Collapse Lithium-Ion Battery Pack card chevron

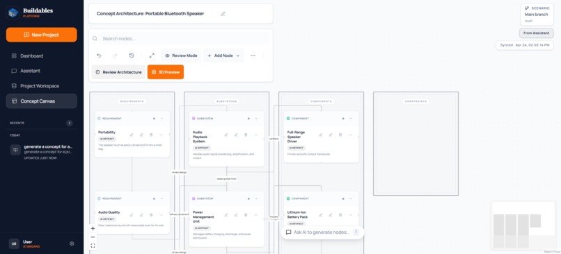pyautogui.click(x=351, y=198)
